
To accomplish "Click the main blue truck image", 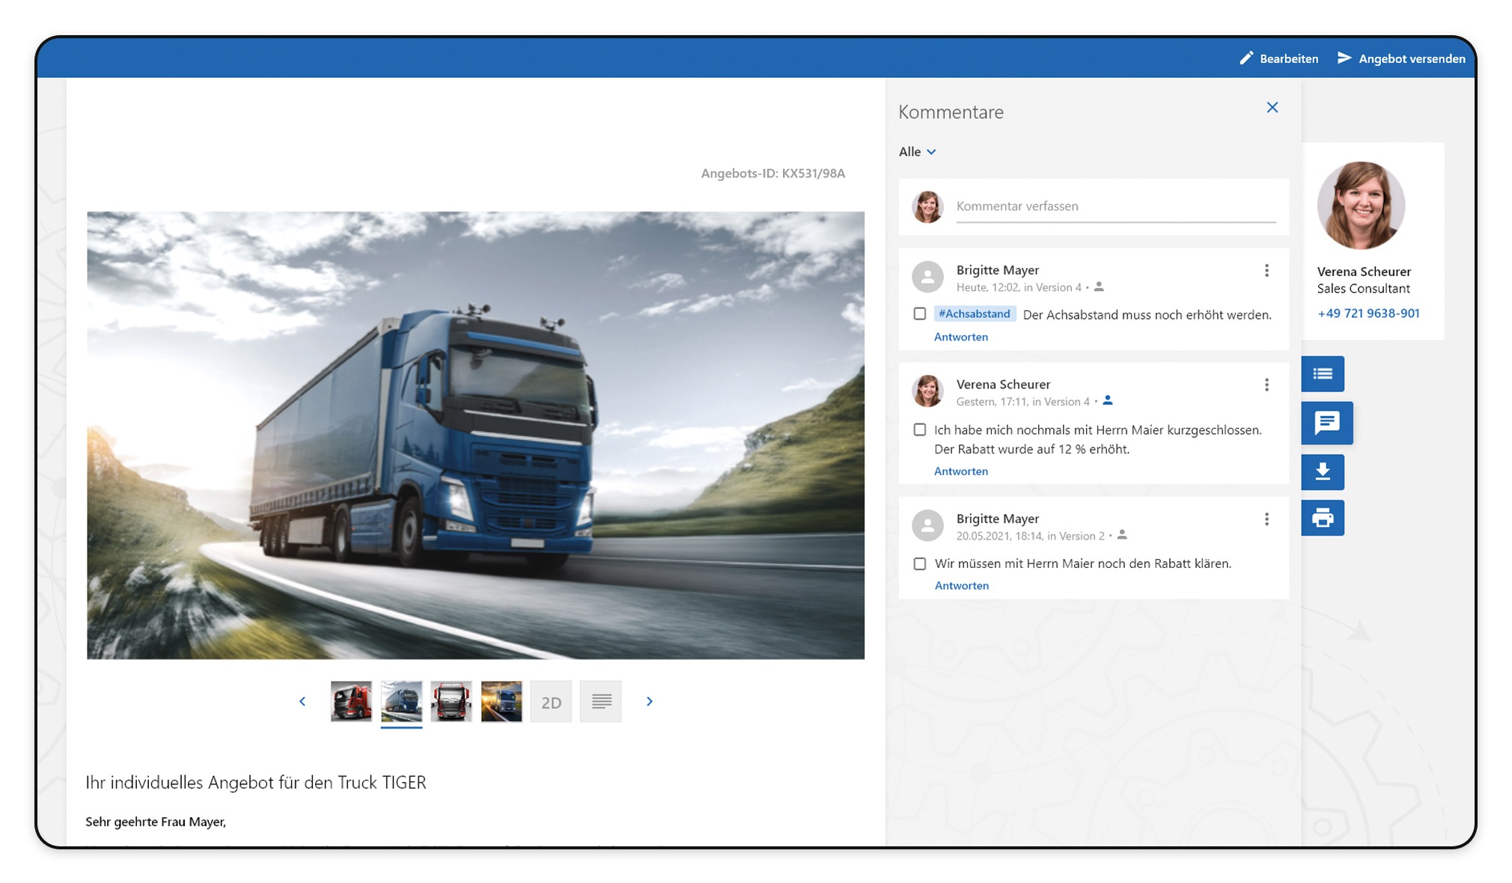I will 475,435.
